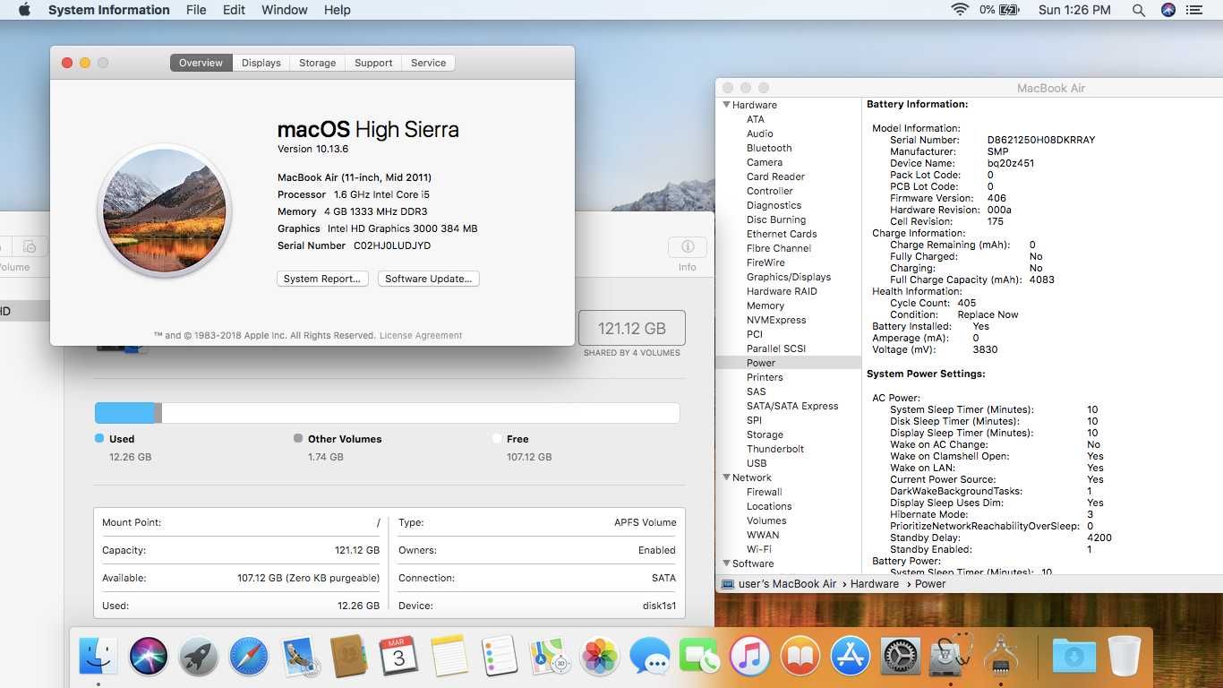The height and width of the screenshot is (688, 1223).
Task: Open the Help menu
Action: click(x=337, y=10)
